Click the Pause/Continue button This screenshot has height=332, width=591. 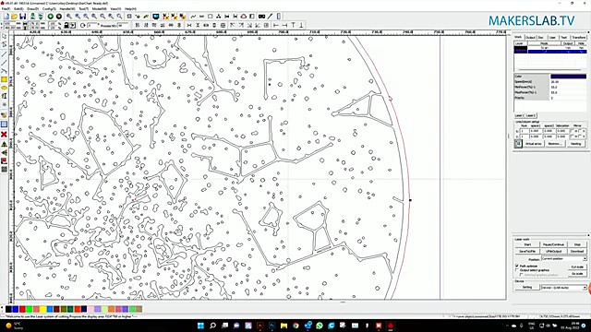(x=553, y=244)
